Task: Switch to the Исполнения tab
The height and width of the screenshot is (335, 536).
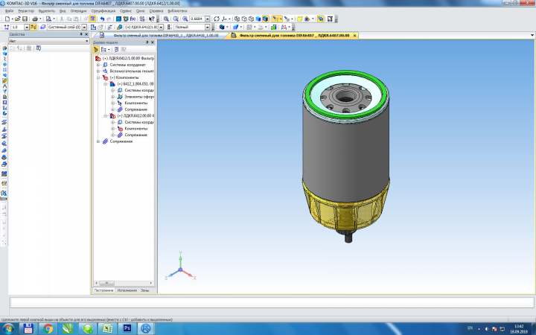Action: (127, 290)
